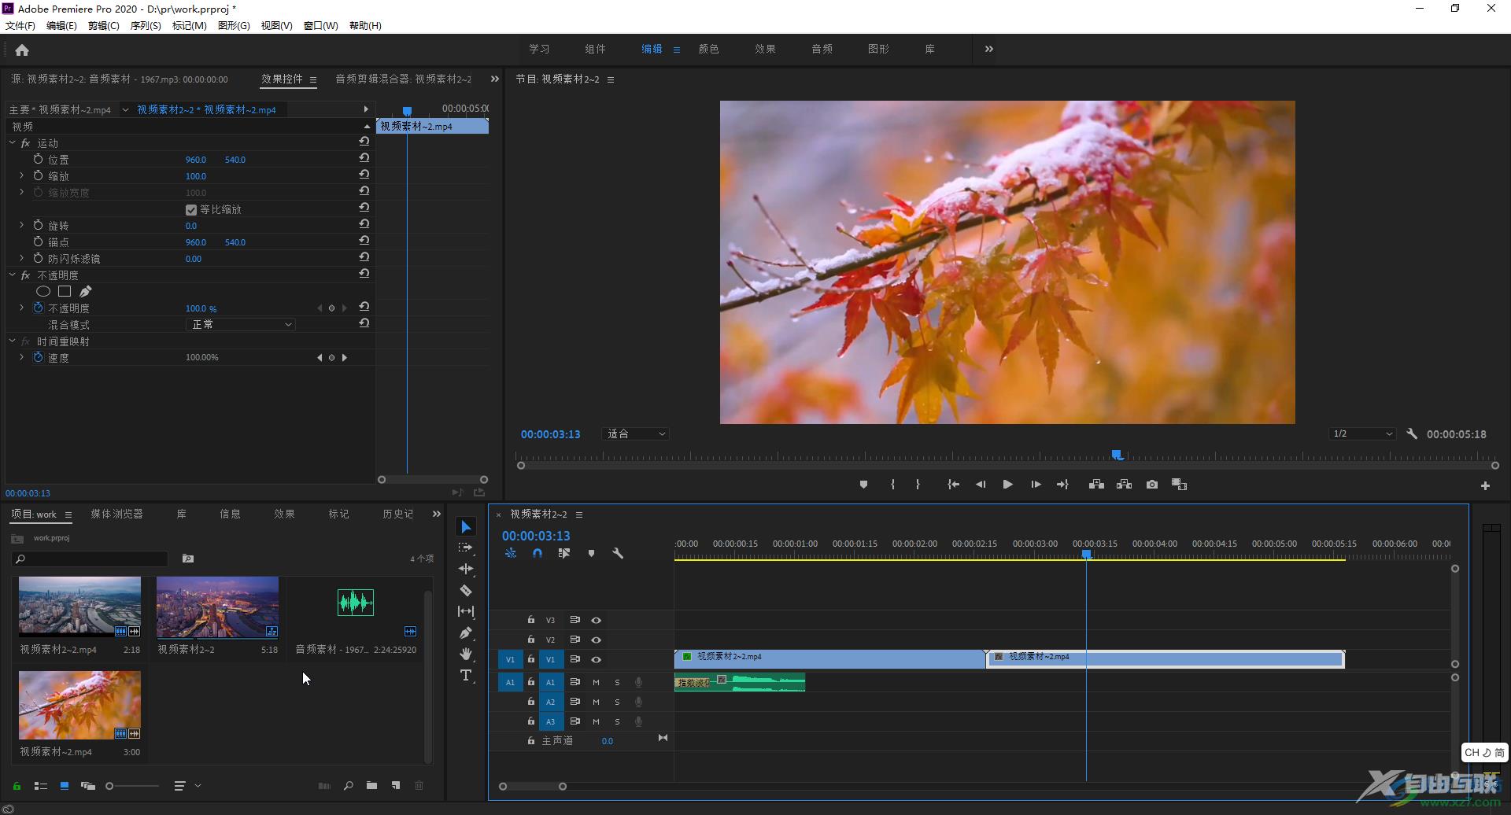Click Mark In bracket button
The width and height of the screenshot is (1511, 815).
point(892,485)
